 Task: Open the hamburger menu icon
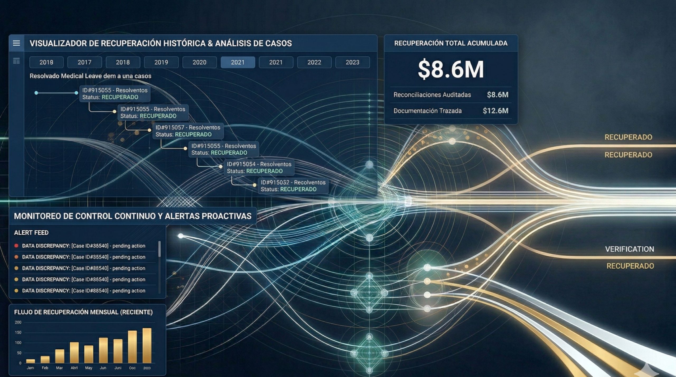click(16, 43)
